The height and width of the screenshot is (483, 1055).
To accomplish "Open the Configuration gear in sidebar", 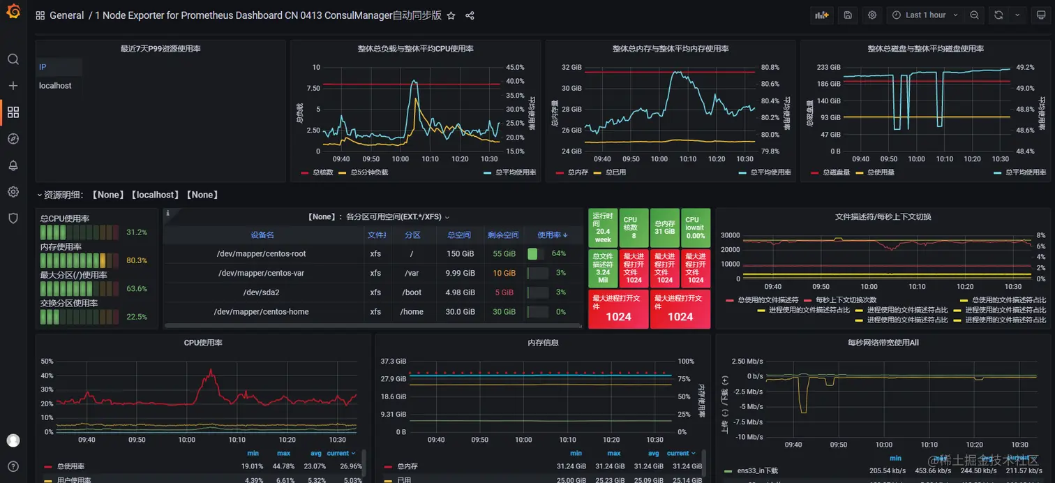I will point(13,192).
